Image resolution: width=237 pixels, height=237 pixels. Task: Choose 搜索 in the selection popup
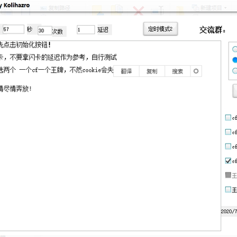pos(178,71)
